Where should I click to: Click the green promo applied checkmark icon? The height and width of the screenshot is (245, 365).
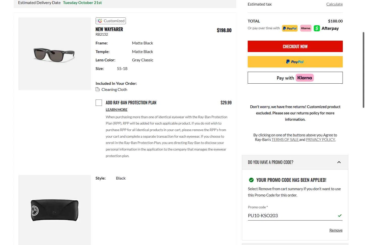click(251, 180)
